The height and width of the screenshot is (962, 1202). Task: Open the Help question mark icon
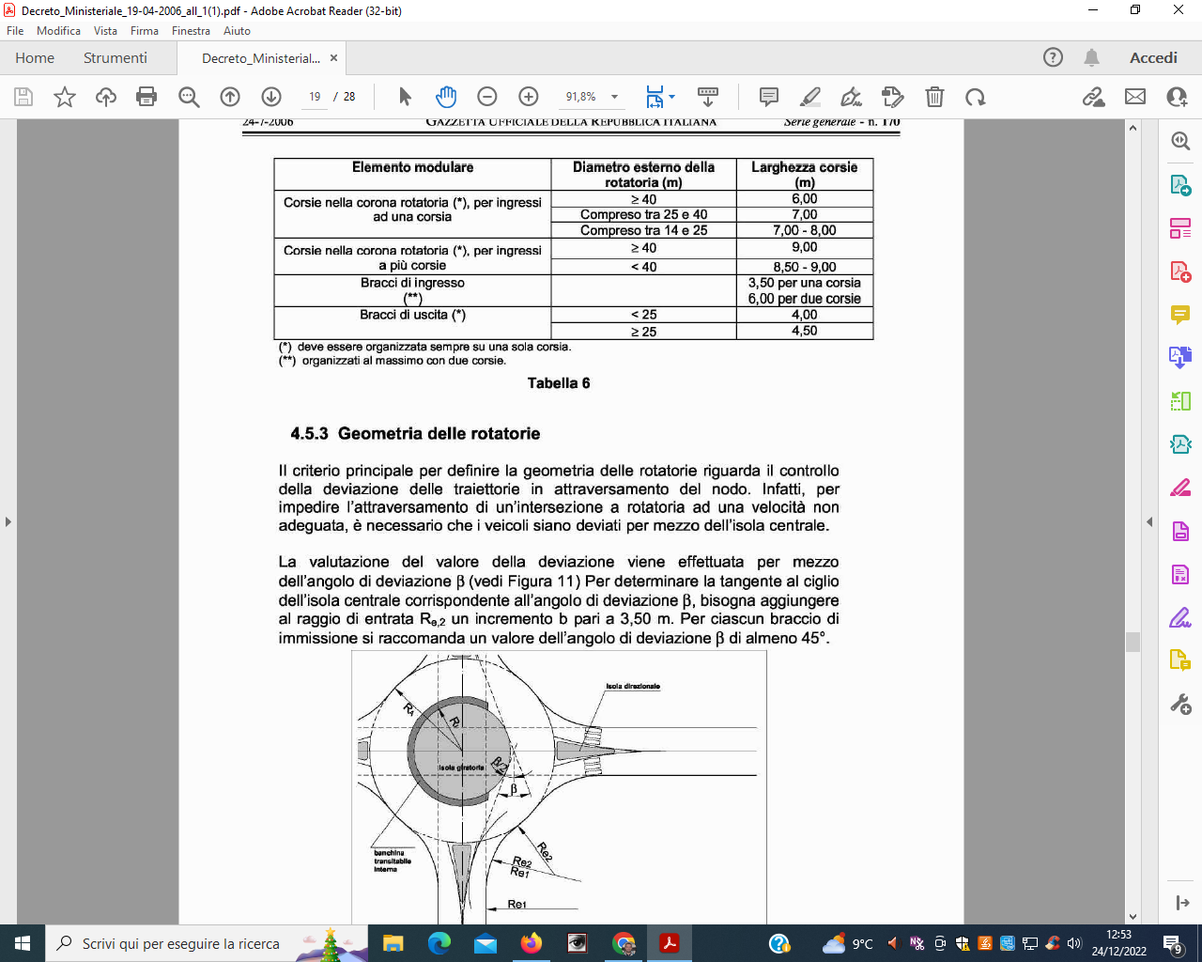pos(1054,57)
